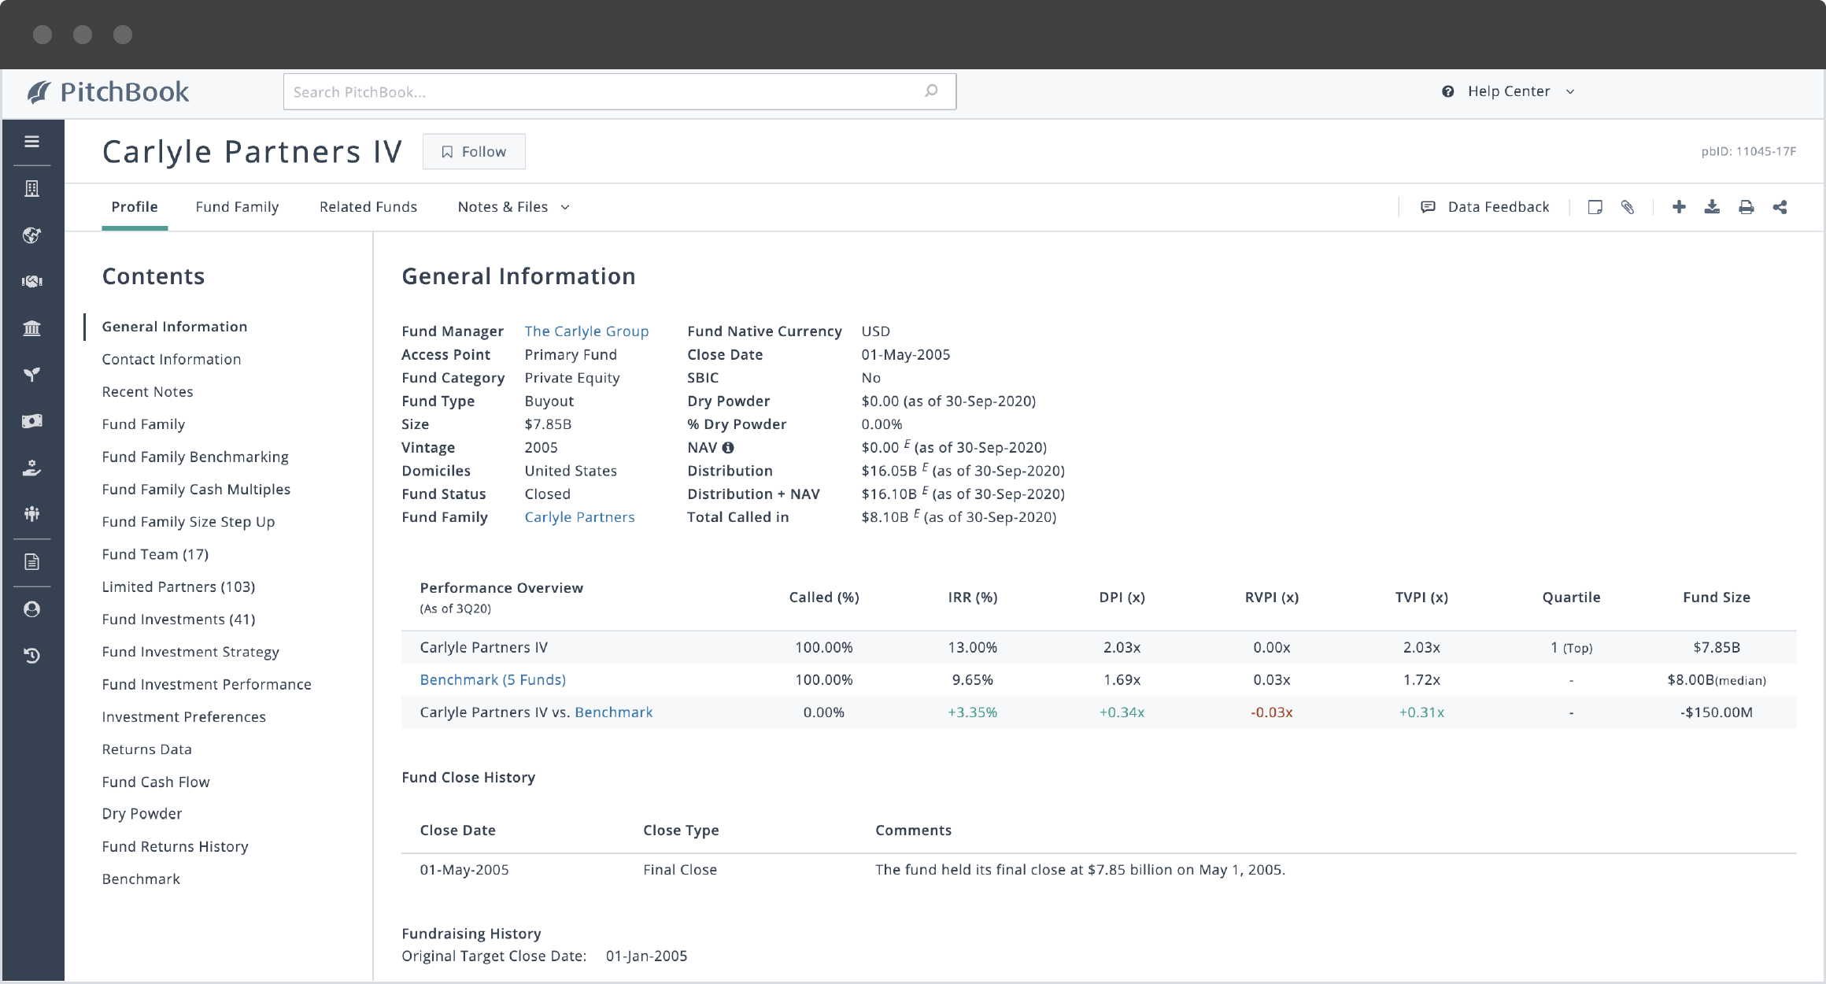Open the Related Funds tab
The height and width of the screenshot is (984, 1826).
tap(368, 206)
